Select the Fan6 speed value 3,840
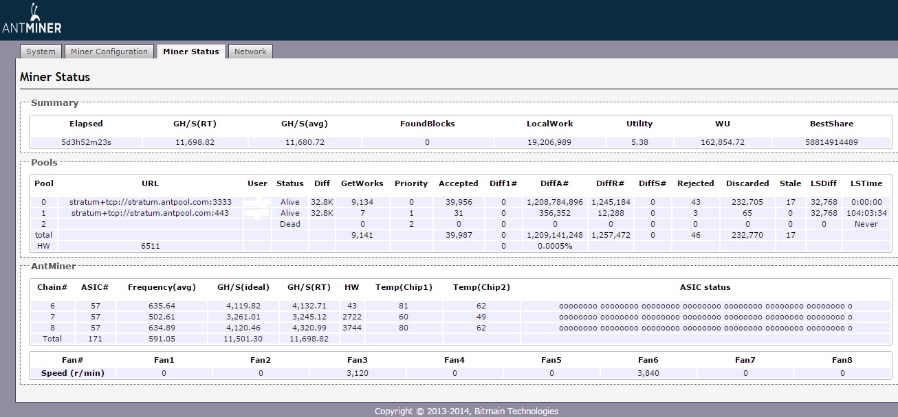 pos(648,373)
